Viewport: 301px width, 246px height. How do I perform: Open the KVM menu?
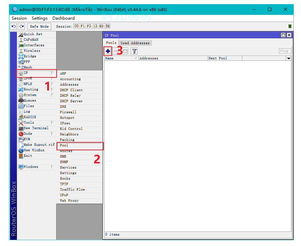click(x=37, y=139)
